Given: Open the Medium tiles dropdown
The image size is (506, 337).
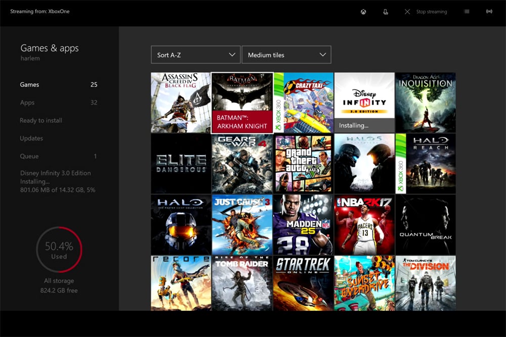Looking at the screenshot, I should 286,55.
